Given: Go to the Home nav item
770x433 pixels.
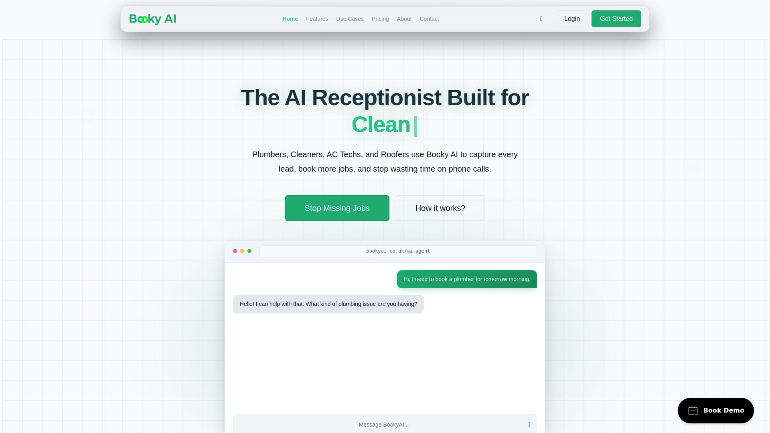Looking at the screenshot, I should point(290,19).
